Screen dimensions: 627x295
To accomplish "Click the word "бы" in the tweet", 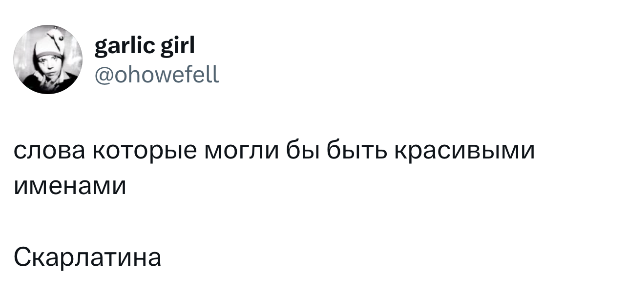I will coord(302,151).
